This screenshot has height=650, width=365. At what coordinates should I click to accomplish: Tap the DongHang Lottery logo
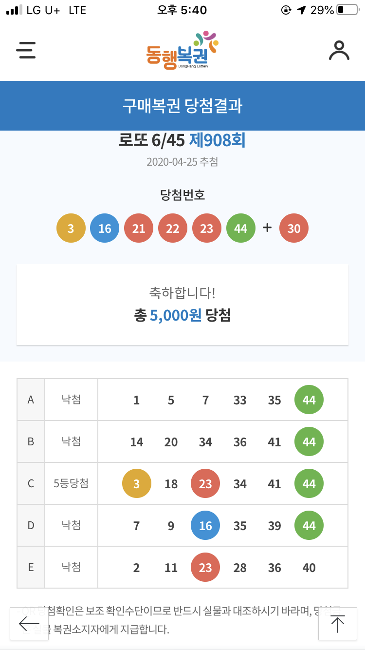[182, 51]
